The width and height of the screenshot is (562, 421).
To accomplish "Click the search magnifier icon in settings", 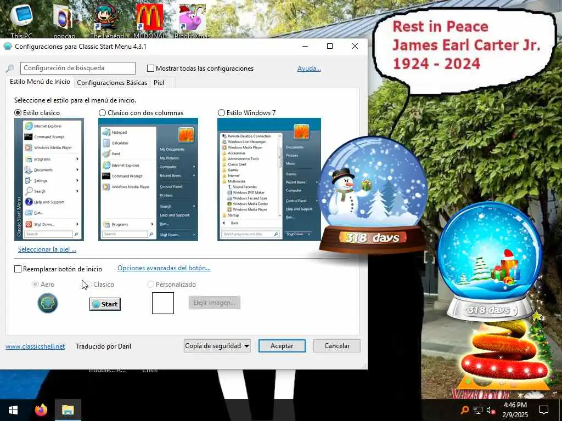I will pos(10,68).
